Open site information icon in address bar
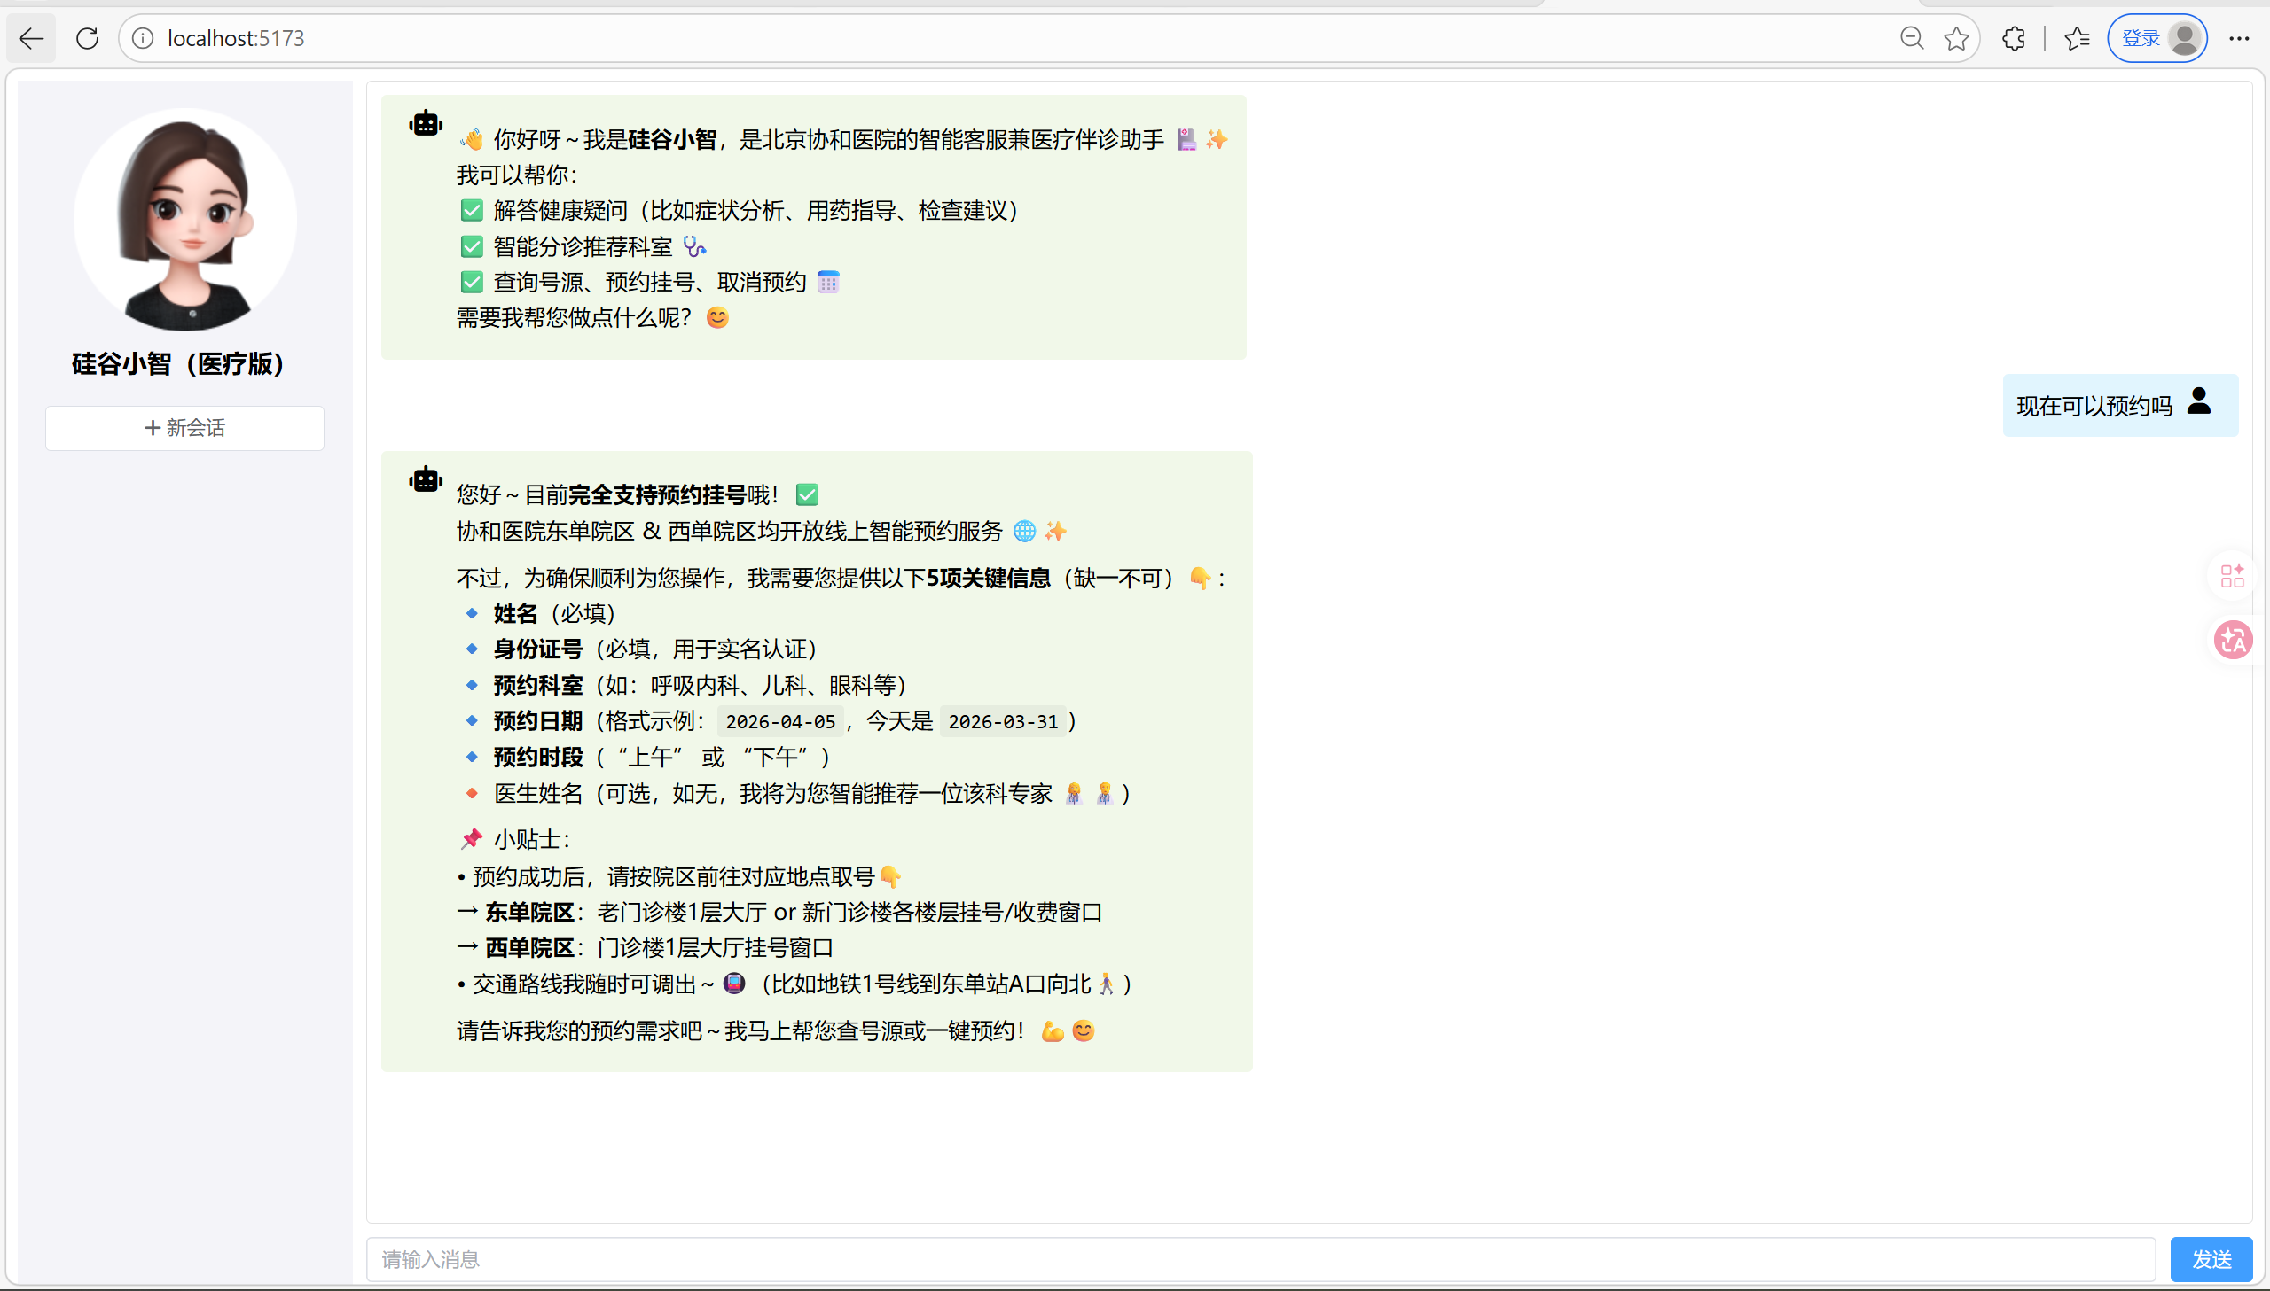 coord(143,38)
